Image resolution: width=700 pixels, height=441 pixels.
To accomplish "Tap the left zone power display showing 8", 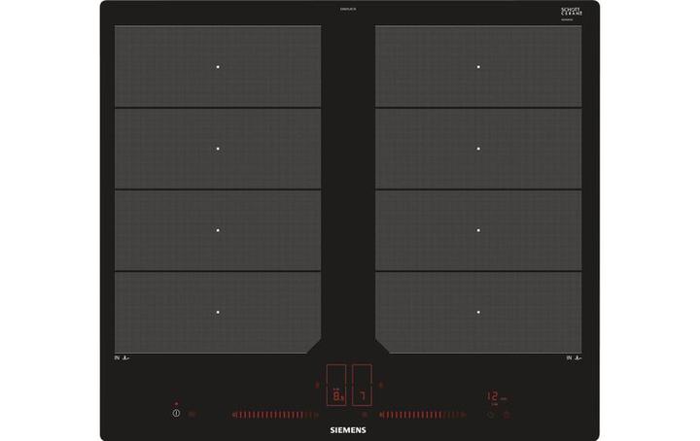I will point(337,396).
